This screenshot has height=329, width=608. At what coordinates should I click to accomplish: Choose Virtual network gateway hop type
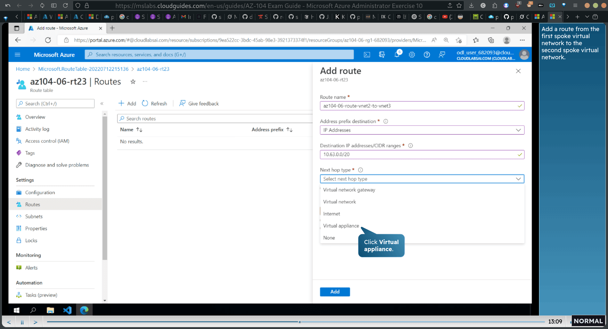tap(349, 190)
